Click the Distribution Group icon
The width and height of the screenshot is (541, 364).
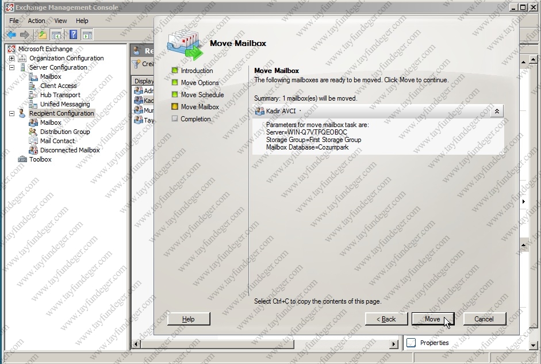[x=33, y=132]
